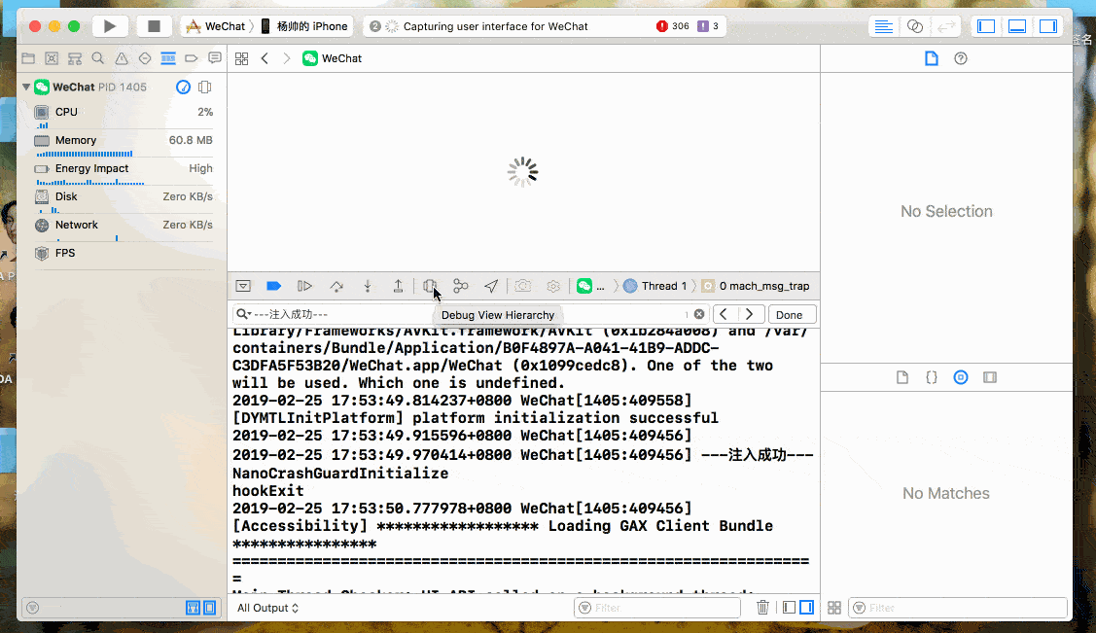Go forward in editor history
This screenshot has height=633, width=1096.
click(287, 58)
